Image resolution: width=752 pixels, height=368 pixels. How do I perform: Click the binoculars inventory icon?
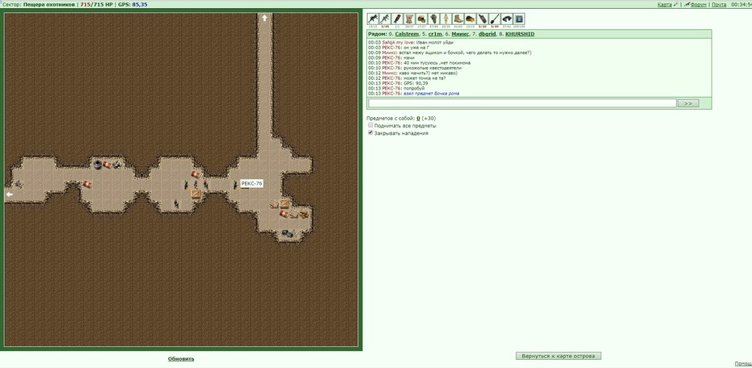(507, 19)
